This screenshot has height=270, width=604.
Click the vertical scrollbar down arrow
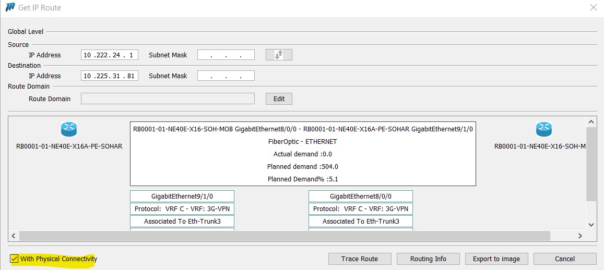point(591,225)
